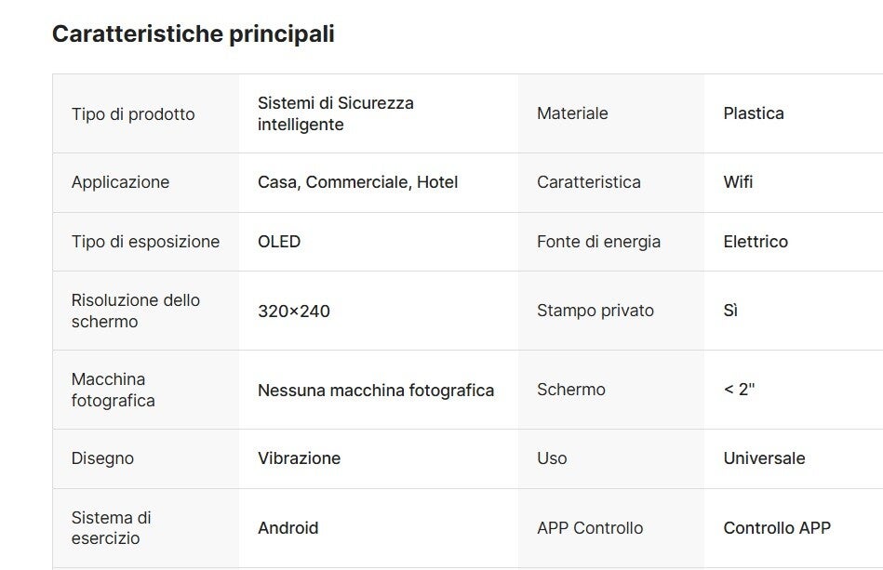Click the "OLED" value
883x570 pixels.
279,242
